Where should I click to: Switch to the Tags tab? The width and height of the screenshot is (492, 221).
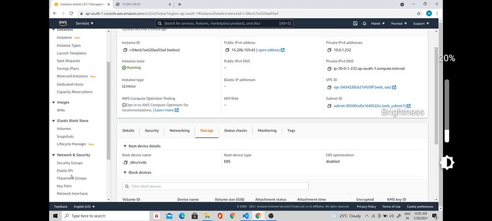(291, 130)
